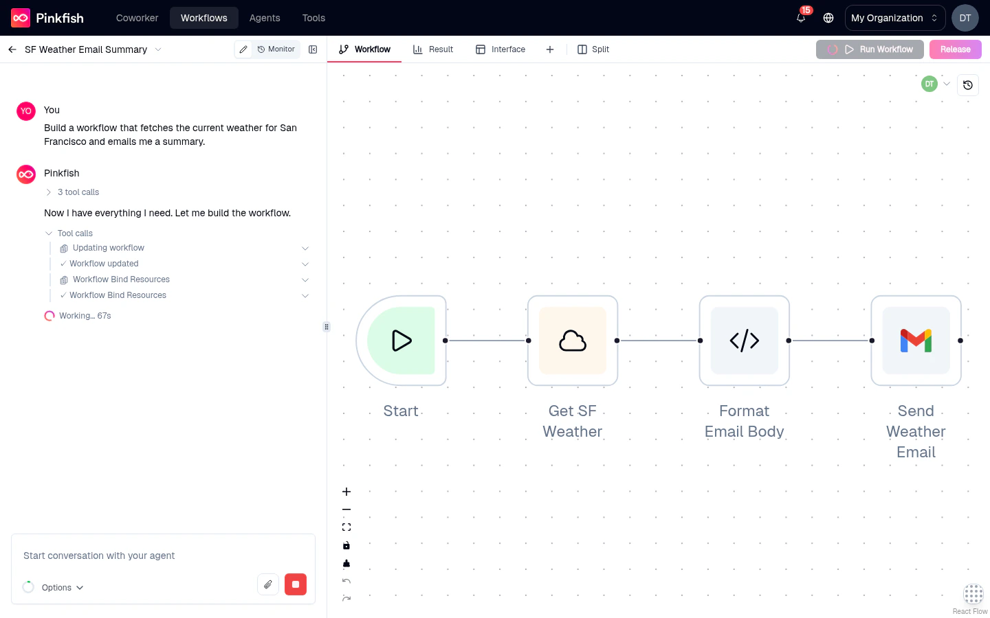Screen dimensions: 990x618
Task: Collapse the Tool calls section
Action: [x=48, y=233]
